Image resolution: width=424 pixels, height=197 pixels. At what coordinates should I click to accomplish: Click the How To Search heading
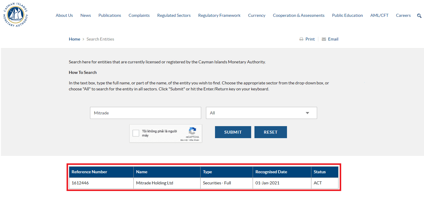click(x=83, y=72)
